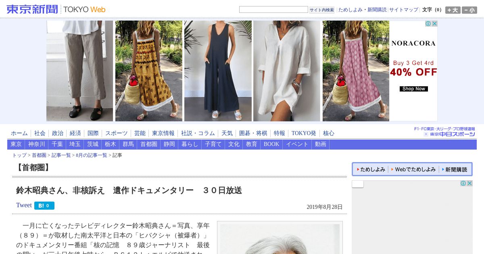Image resolution: width=484 pixels, height=254 pixels.
Task: Click the linen pants ad image
Action: (x=80, y=71)
